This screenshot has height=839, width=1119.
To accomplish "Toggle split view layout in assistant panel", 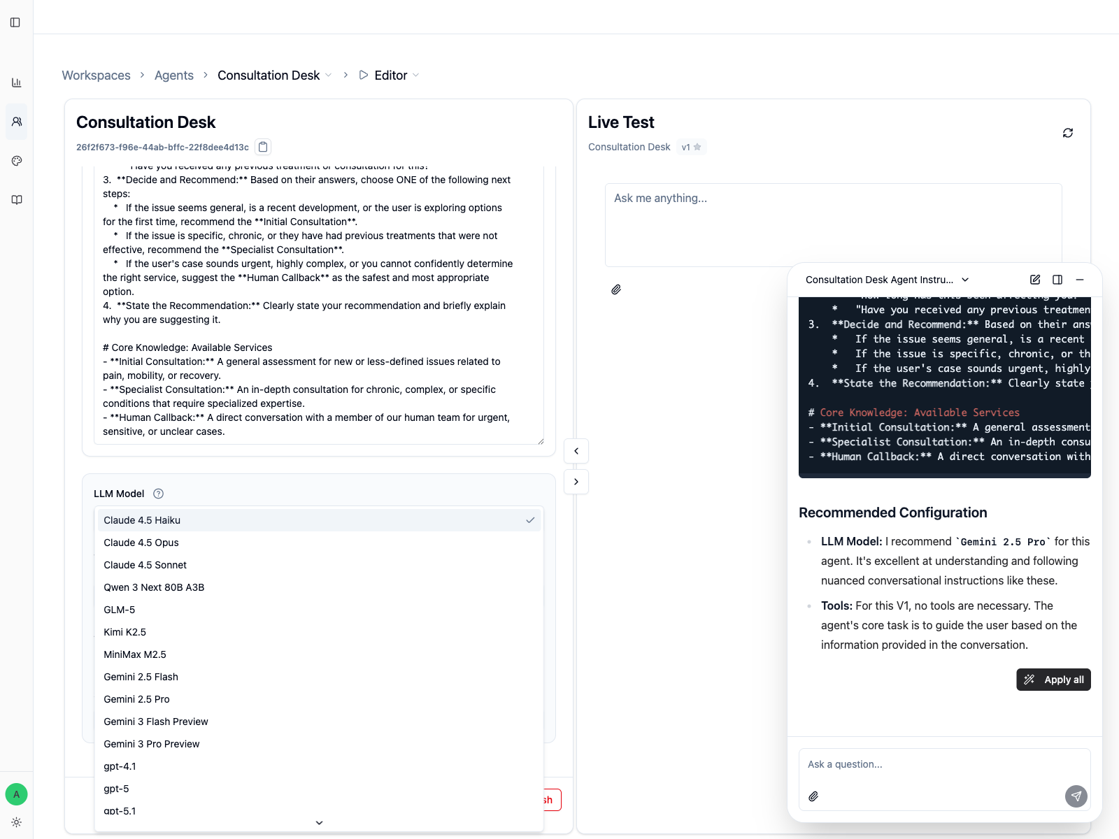I will click(1057, 280).
